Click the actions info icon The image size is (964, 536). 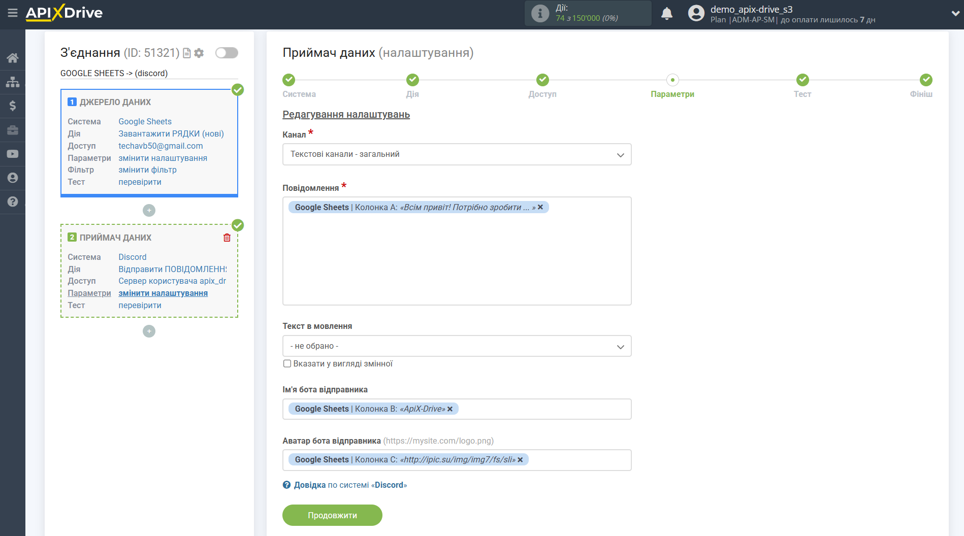coord(540,13)
